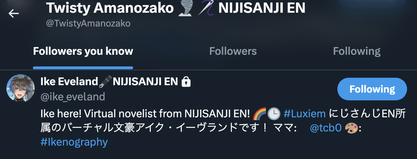Image resolution: width=417 pixels, height=159 pixels.
Task: Click the pen emoji beside Ike Eveland
Action: [105, 82]
